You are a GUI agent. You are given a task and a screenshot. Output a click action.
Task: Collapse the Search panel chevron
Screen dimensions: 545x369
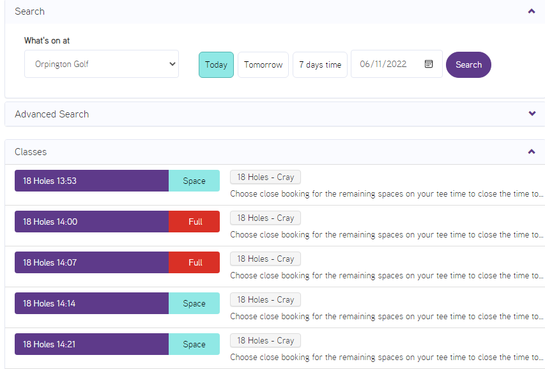pyautogui.click(x=532, y=11)
